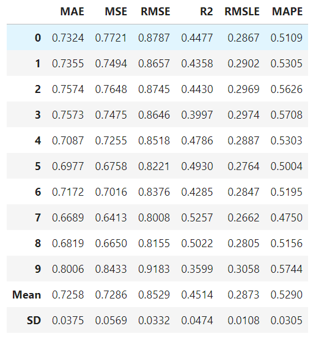Click the MAPE column header
The width and height of the screenshot is (313, 345).
click(x=287, y=12)
